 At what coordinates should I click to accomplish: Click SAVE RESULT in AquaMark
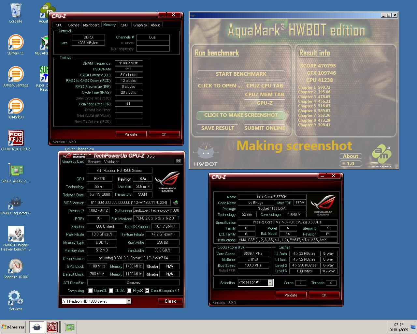[x=218, y=128]
